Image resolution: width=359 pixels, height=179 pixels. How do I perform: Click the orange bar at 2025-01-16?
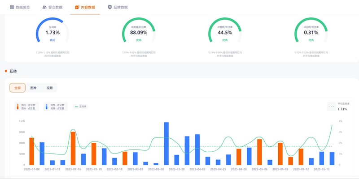[x=73, y=149]
